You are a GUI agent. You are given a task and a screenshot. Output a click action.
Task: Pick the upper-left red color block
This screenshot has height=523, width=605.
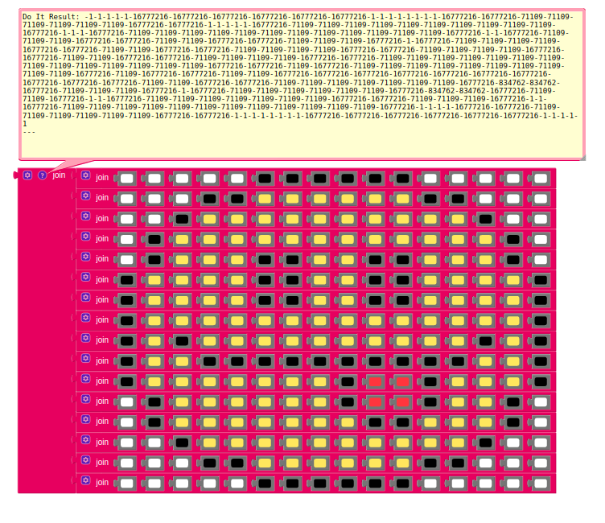point(375,382)
